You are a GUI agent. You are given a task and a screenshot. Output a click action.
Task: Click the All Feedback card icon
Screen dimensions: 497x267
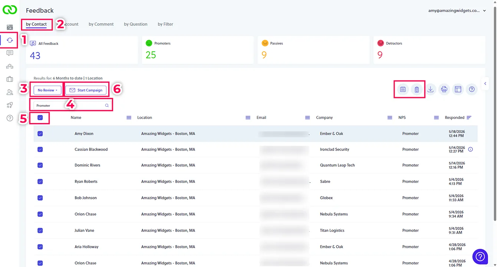point(33,43)
